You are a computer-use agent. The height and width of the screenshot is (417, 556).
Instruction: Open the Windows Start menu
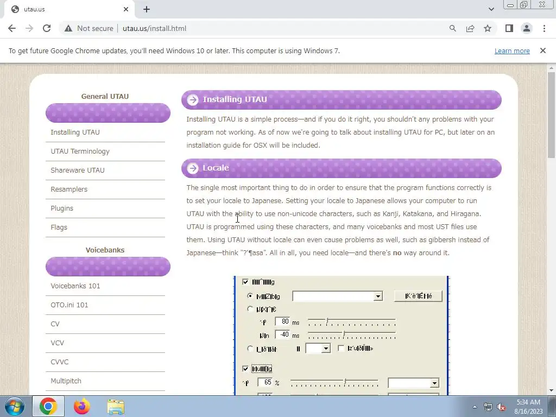pos(14,406)
